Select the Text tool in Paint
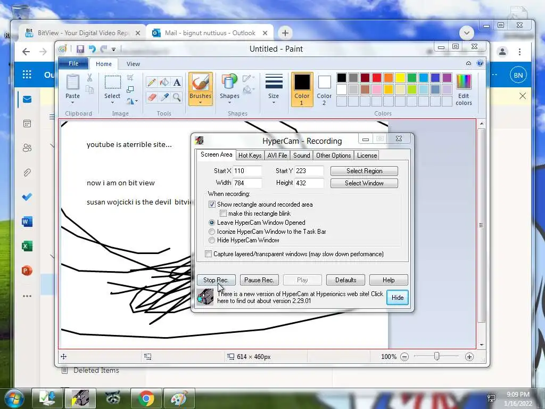 click(x=177, y=83)
